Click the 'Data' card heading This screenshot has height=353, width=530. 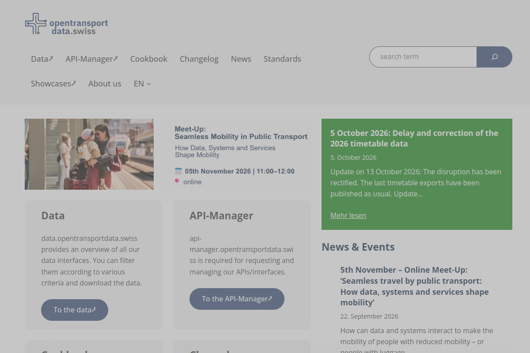click(53, 216)
